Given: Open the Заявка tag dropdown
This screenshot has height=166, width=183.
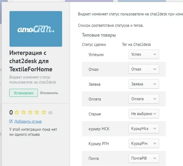Looking at the screenshot, I should (144, 84).
